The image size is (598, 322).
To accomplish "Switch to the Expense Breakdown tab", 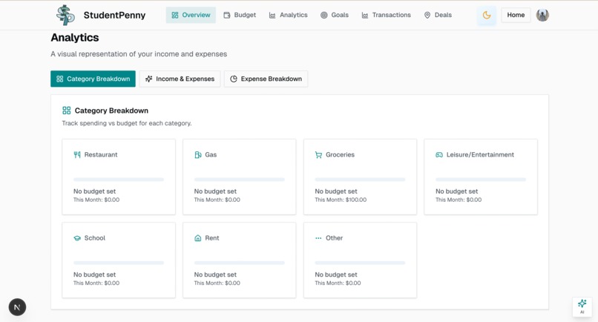I will click(266, 79).
